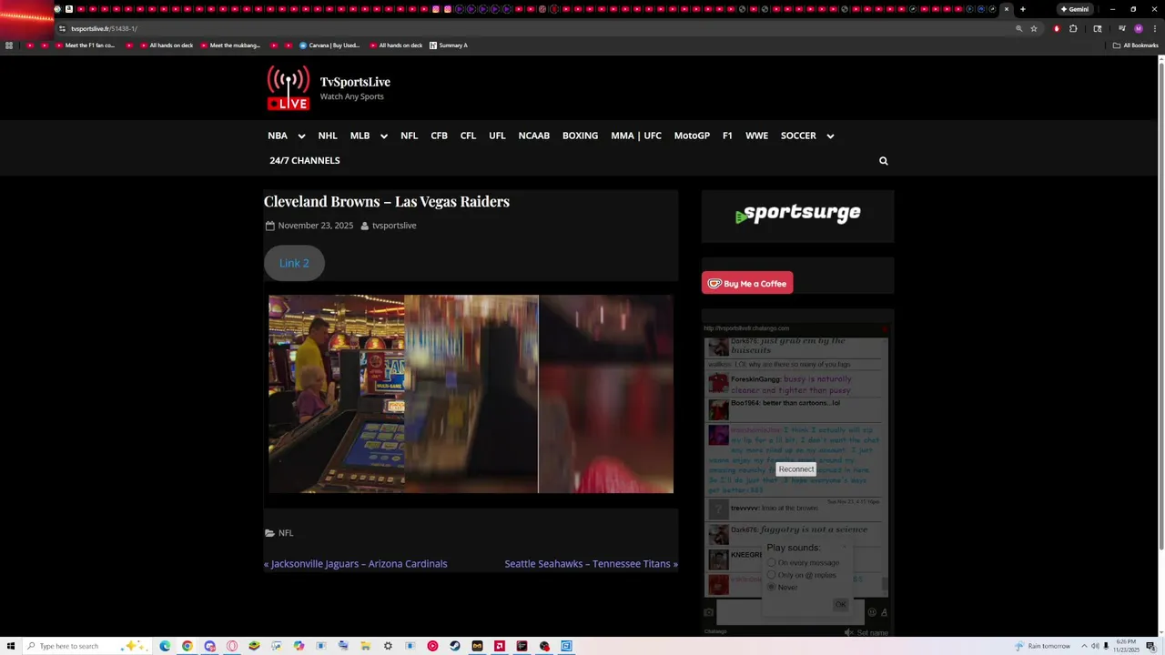Click the Reconnect chat button

point(796,469)
